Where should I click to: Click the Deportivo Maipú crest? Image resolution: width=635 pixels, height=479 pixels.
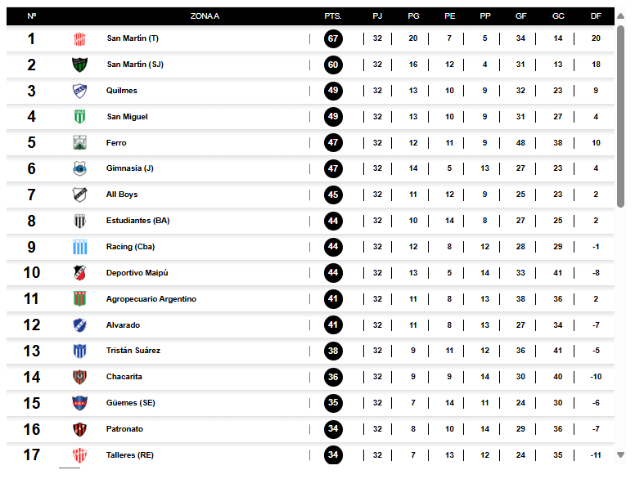pos(79,273)
